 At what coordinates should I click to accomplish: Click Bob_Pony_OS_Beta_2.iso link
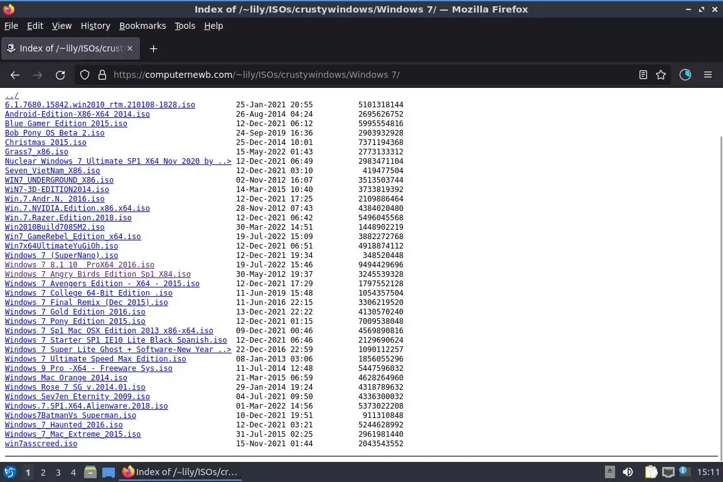click(55, 133)
